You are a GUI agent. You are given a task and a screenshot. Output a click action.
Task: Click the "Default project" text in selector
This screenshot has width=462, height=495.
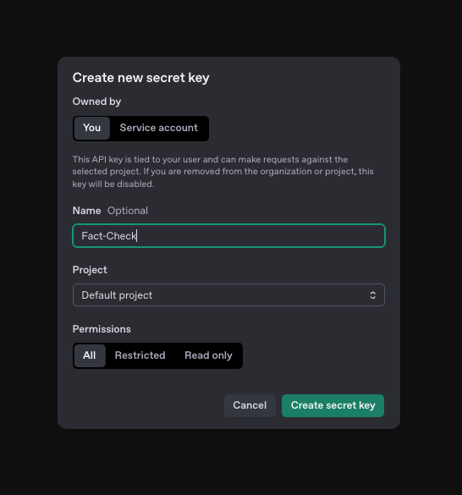pos(117,295)
